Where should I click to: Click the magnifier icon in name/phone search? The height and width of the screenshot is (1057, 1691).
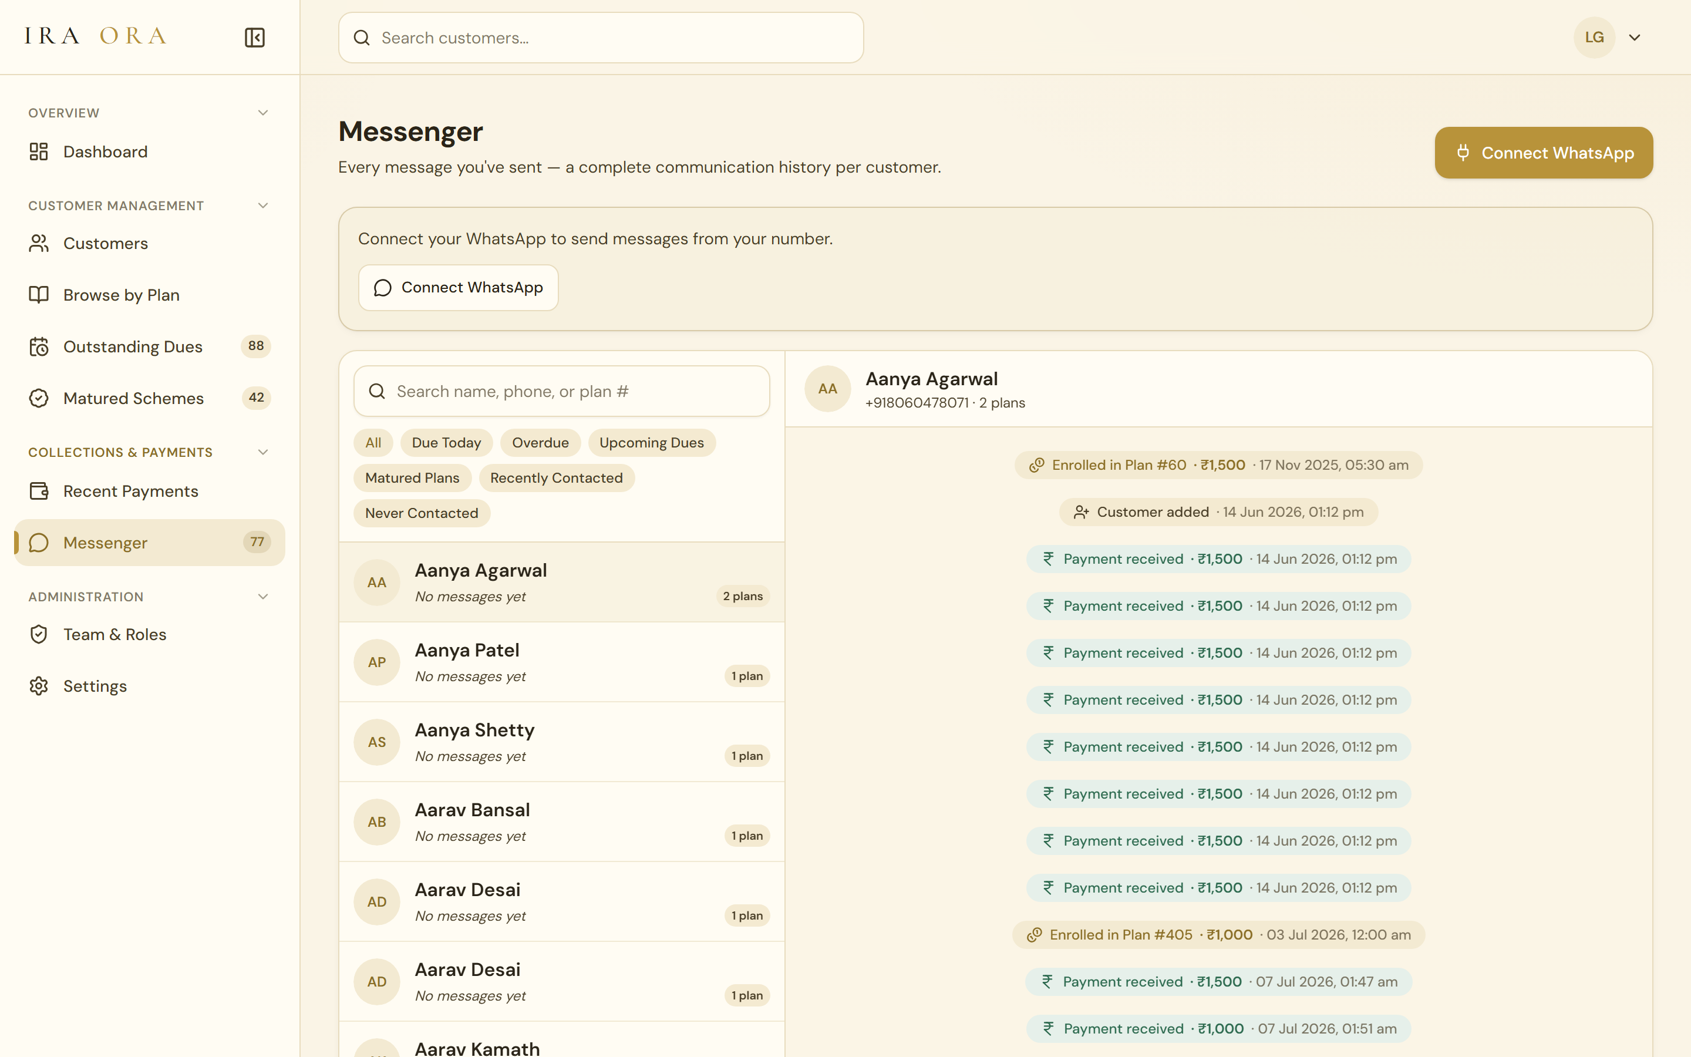pyautogui.click(x=376, y=392)
